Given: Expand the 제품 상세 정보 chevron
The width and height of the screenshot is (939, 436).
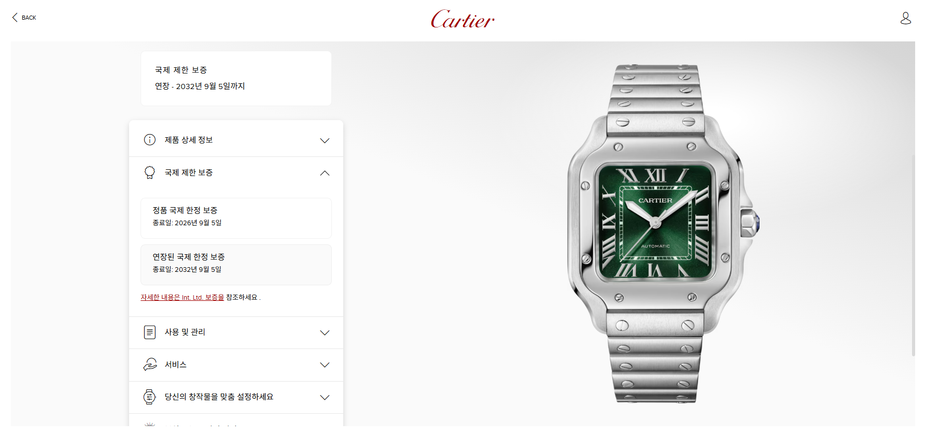Looking at the screenshot, I should 325,140.
